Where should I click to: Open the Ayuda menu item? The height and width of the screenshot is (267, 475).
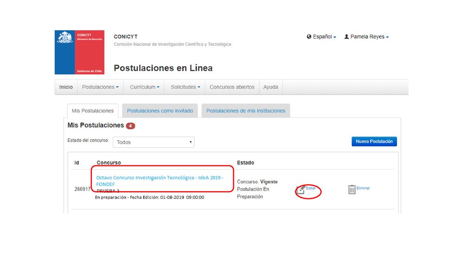[270, 87]
